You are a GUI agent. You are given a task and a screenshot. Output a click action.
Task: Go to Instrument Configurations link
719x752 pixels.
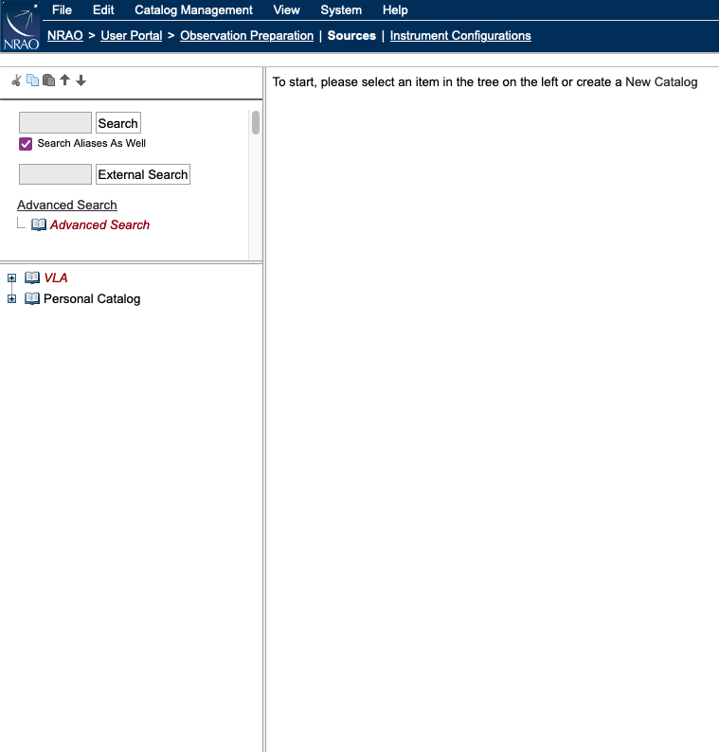click(x=460, y=36)
